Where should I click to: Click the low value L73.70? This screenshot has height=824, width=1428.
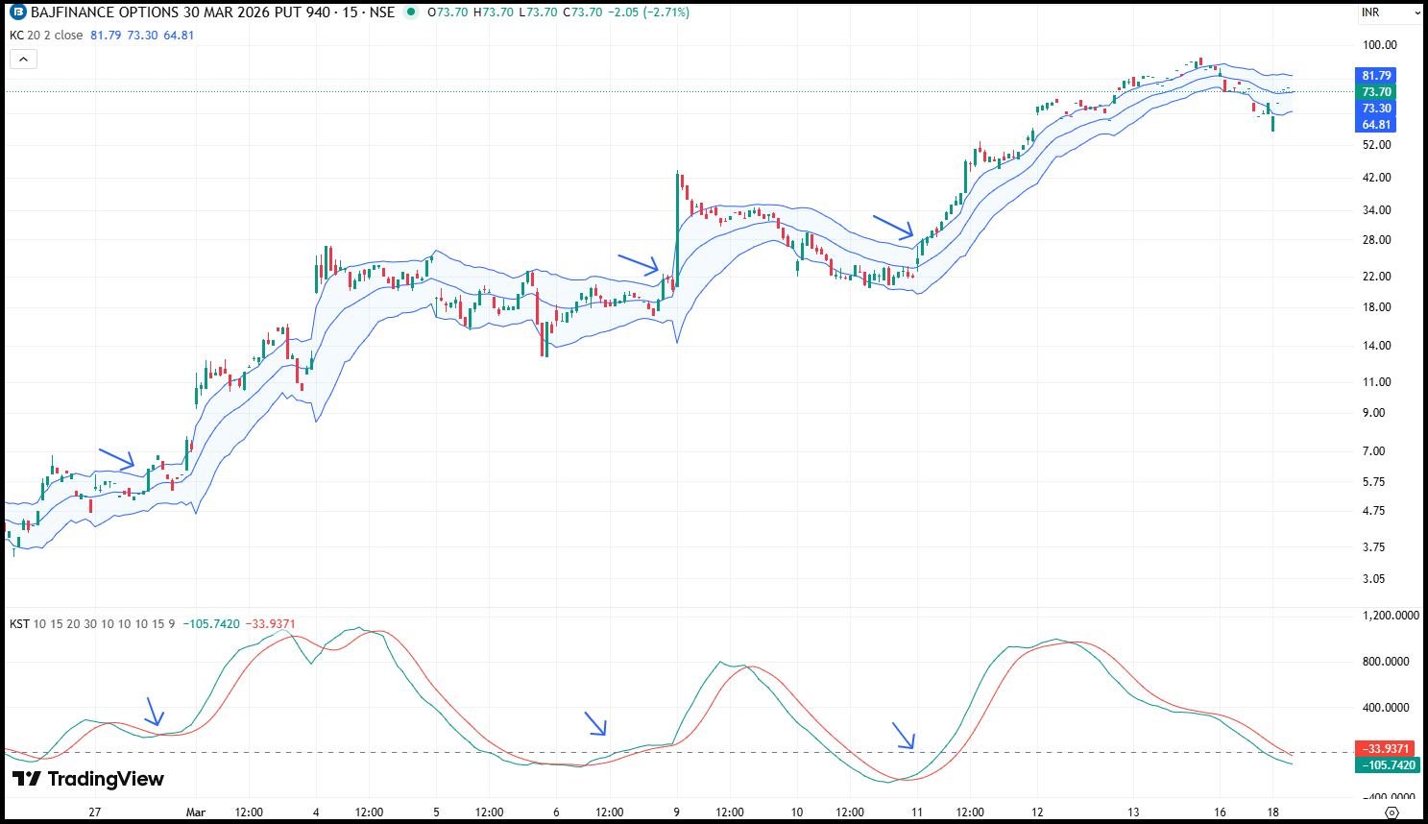point(536,12)
